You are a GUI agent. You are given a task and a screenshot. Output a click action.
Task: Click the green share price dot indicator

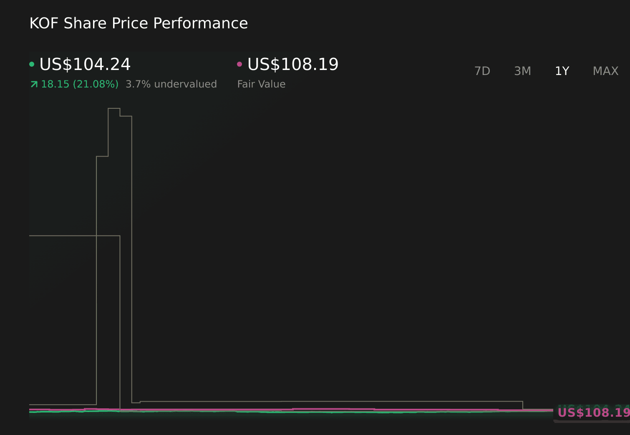tap(32, 64)
